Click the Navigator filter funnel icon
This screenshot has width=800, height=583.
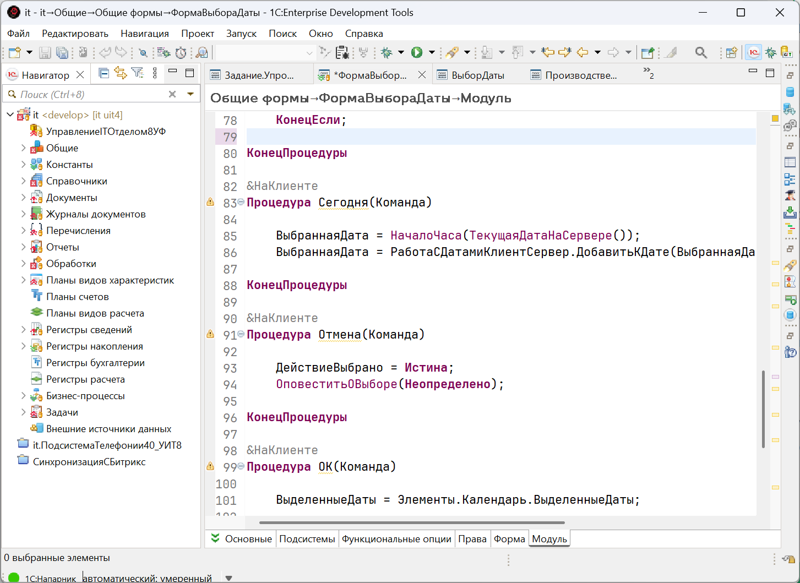click(x=138, y=73)
